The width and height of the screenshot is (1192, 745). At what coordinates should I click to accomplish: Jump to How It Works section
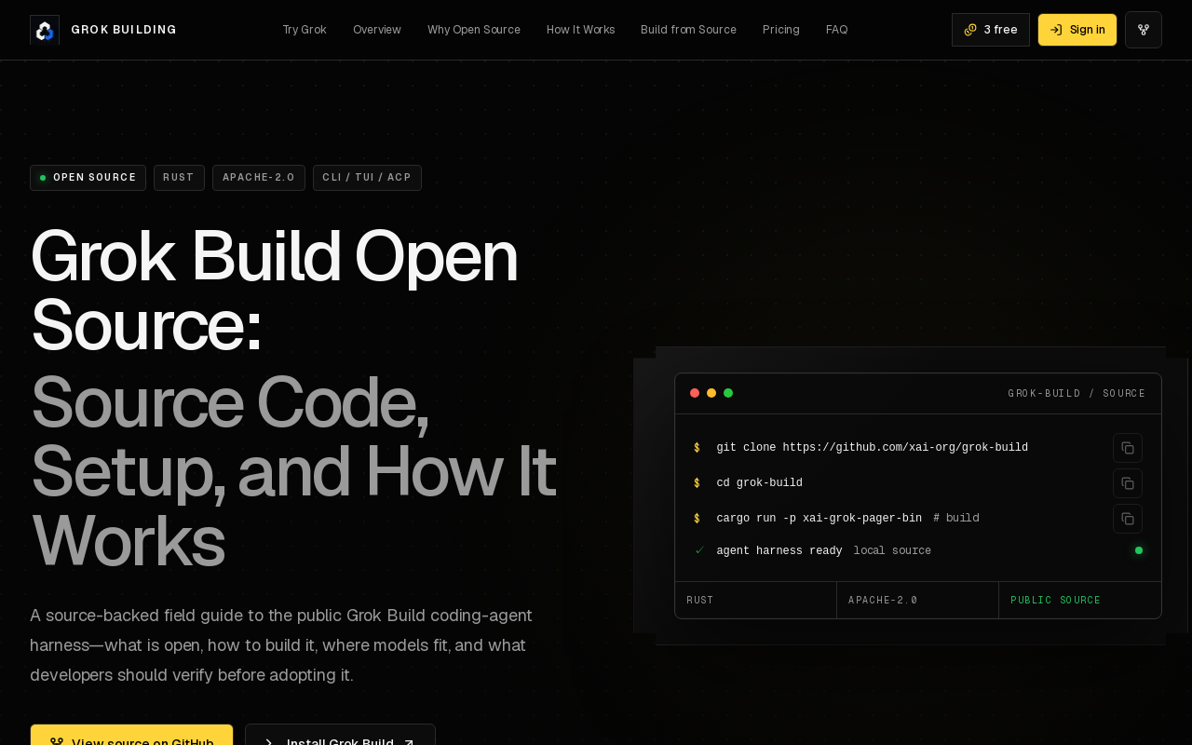pyautogui.click(x=581, y=30)
